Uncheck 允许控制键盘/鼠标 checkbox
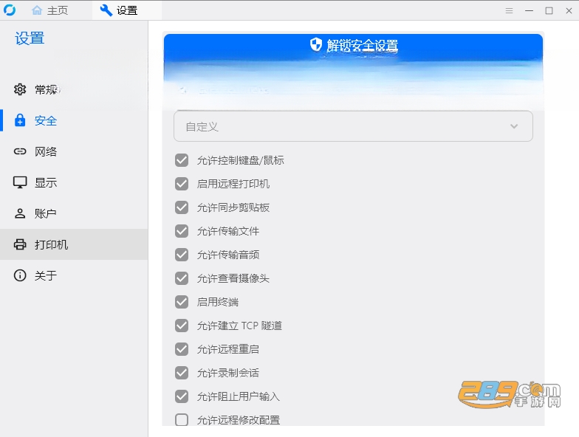The image size is (579, 437). pos(182,160)
